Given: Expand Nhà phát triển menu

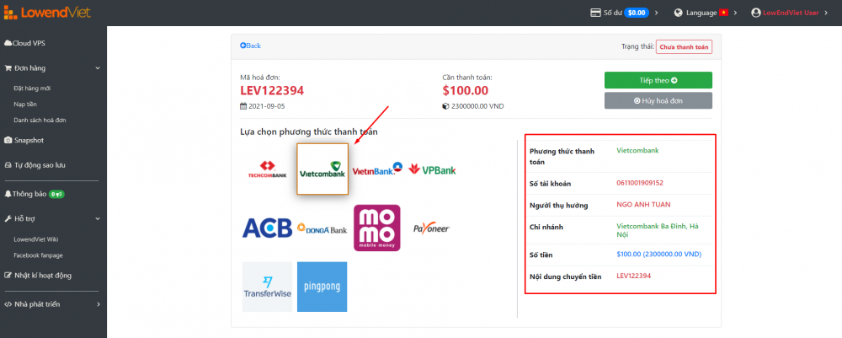Looking at the screenshot, I should coord(52,304).
